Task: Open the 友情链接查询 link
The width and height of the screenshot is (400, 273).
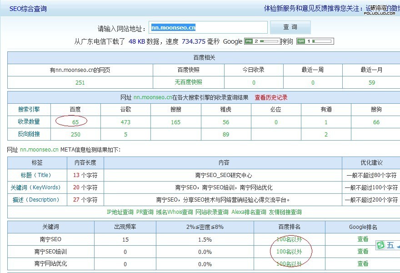Action: pos(285,212)
